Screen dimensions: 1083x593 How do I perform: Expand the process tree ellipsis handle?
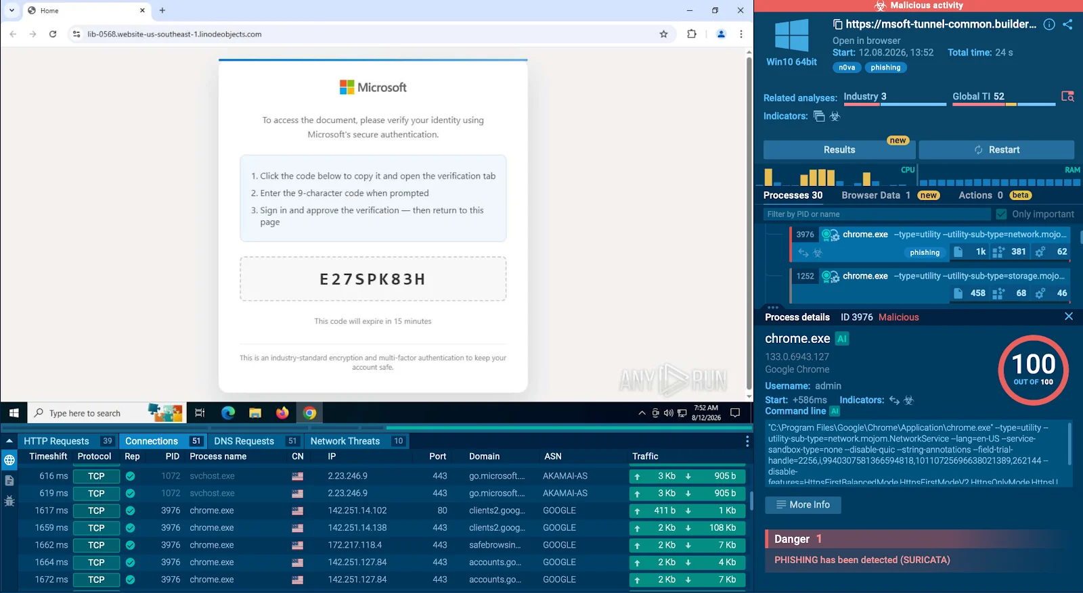pos(772,307)
